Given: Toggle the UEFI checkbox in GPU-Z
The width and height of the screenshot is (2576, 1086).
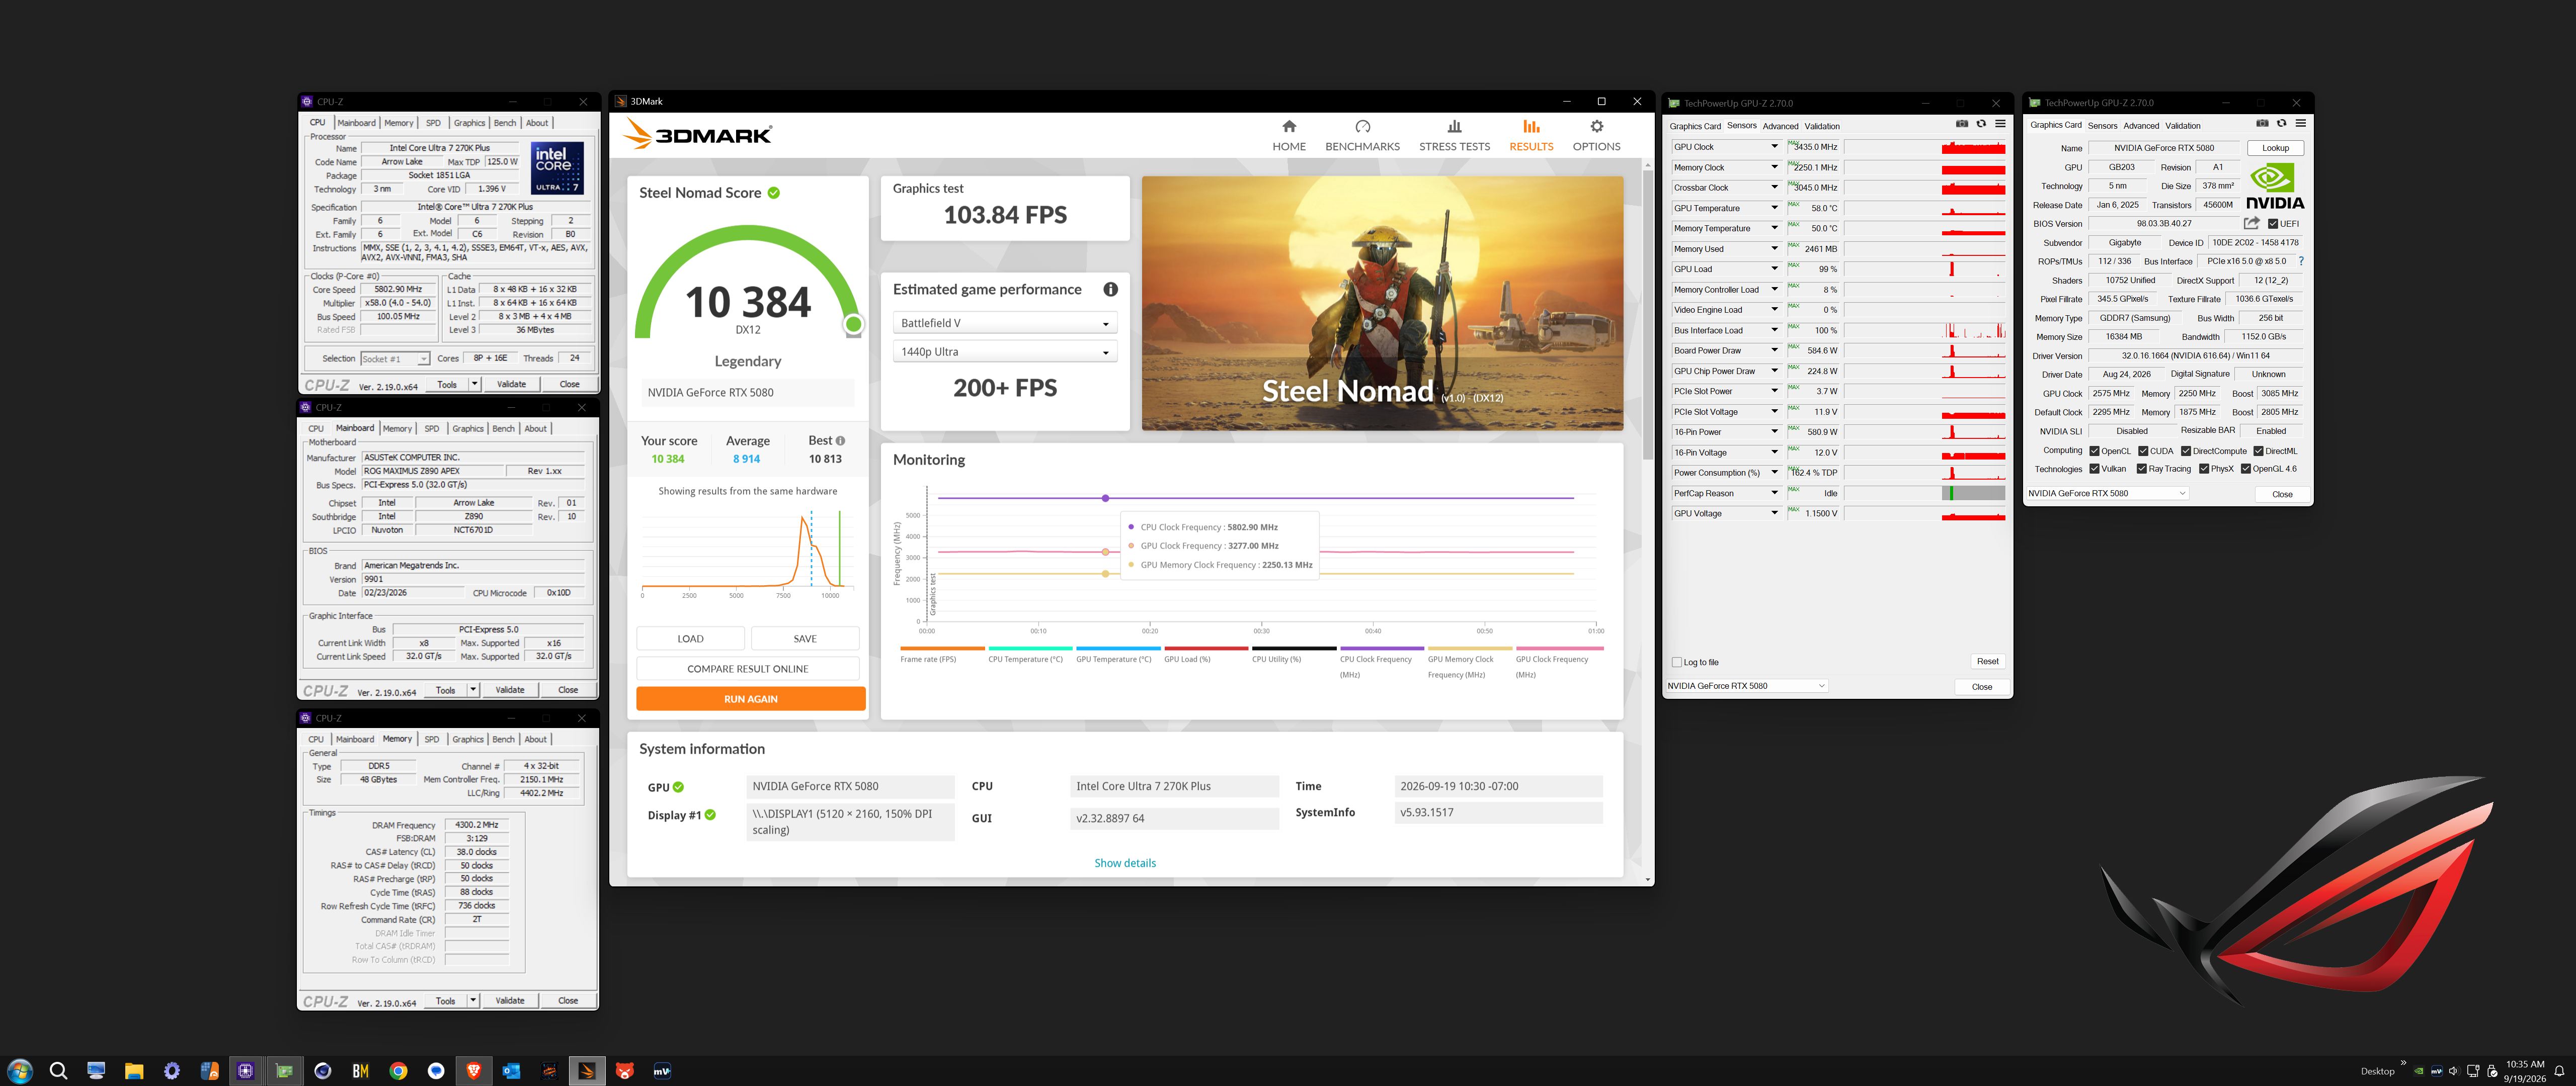Looking at the screenshot, I should (2273, 224).
